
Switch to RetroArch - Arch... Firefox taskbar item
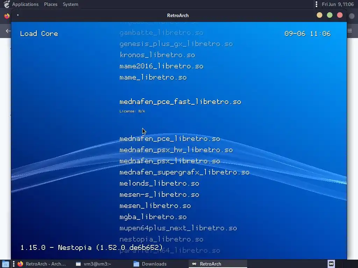(x=42, y=264)
